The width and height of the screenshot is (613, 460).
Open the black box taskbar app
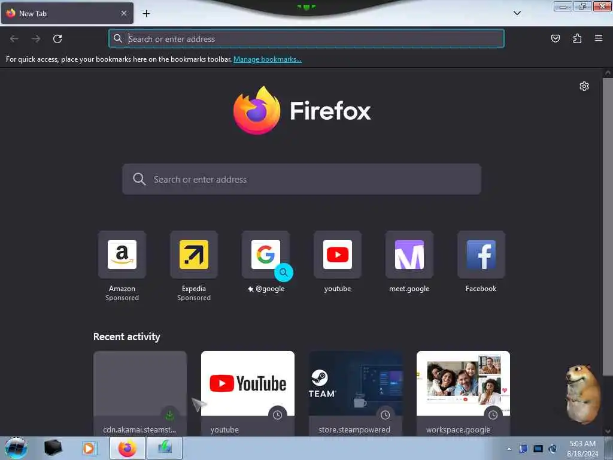pyautogui.click(x=53, y=448)
